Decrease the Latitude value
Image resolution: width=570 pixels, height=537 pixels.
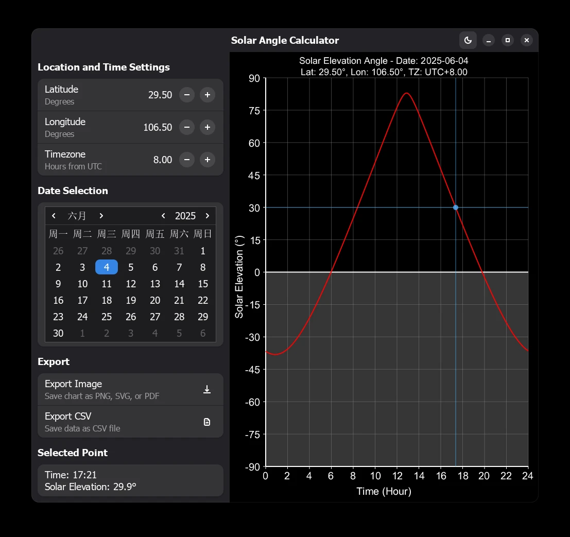click(187, 95)
